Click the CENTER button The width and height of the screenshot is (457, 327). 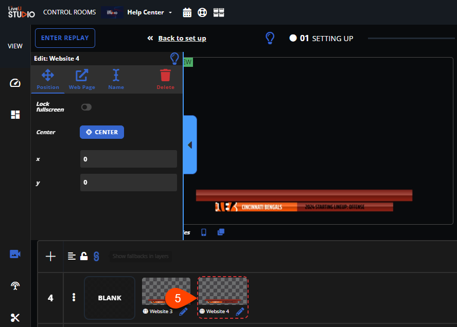102,132
